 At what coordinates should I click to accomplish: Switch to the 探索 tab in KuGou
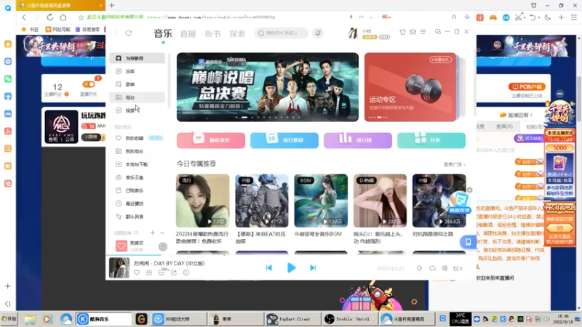237,33
